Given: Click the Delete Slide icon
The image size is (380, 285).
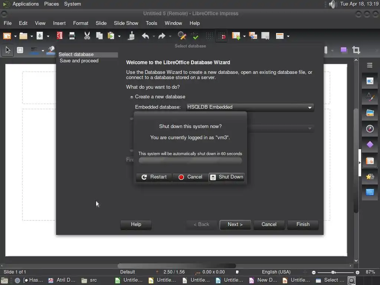Looking at the screenshot, I should pyautogui.click(x=265, y=36).
